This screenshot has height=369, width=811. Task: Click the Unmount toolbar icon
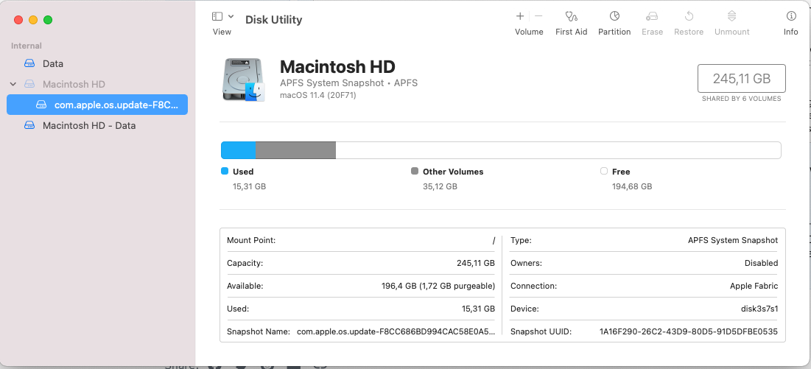(x=732, y=16)
